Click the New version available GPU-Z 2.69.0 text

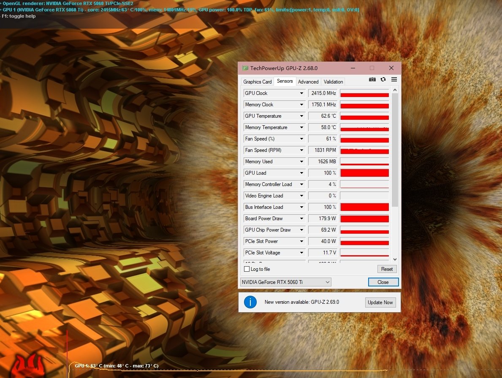tap(301, 302)
